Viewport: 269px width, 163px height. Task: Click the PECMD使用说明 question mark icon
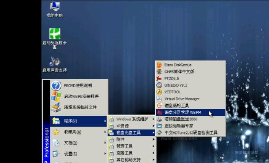coord(56,86)
